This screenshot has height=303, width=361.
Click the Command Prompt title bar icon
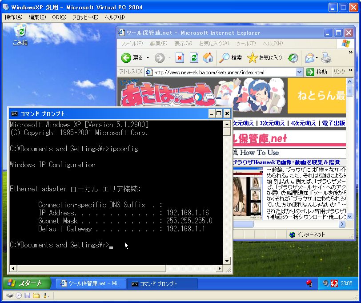tap(14, 113)
